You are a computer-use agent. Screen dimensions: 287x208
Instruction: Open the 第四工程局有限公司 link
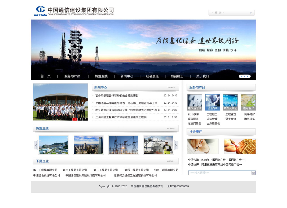(x=137, y=170)
